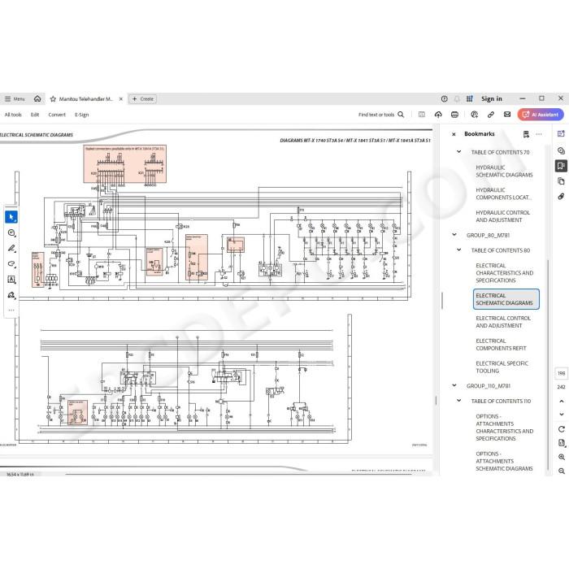This screenshot has height=569, width=569.
Task: Open the AI Assistant
Action: click(x=541, y=115)
